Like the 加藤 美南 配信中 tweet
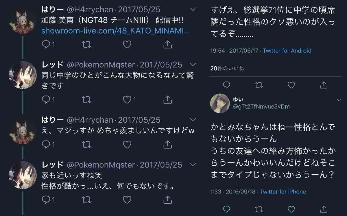 pos(127,44)
